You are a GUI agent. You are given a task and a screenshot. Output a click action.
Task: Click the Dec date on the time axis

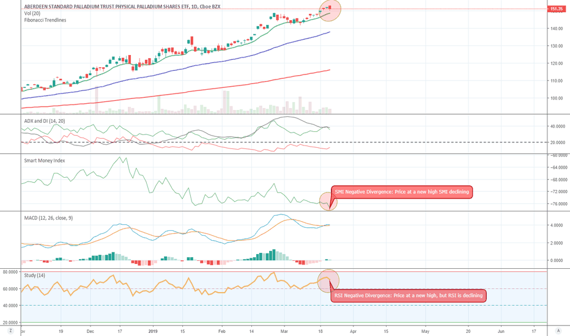pyautogui.click(x=90, y=331)
